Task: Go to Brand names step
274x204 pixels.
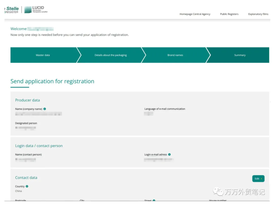Action: pyautogui.click(x=176, y=55)
